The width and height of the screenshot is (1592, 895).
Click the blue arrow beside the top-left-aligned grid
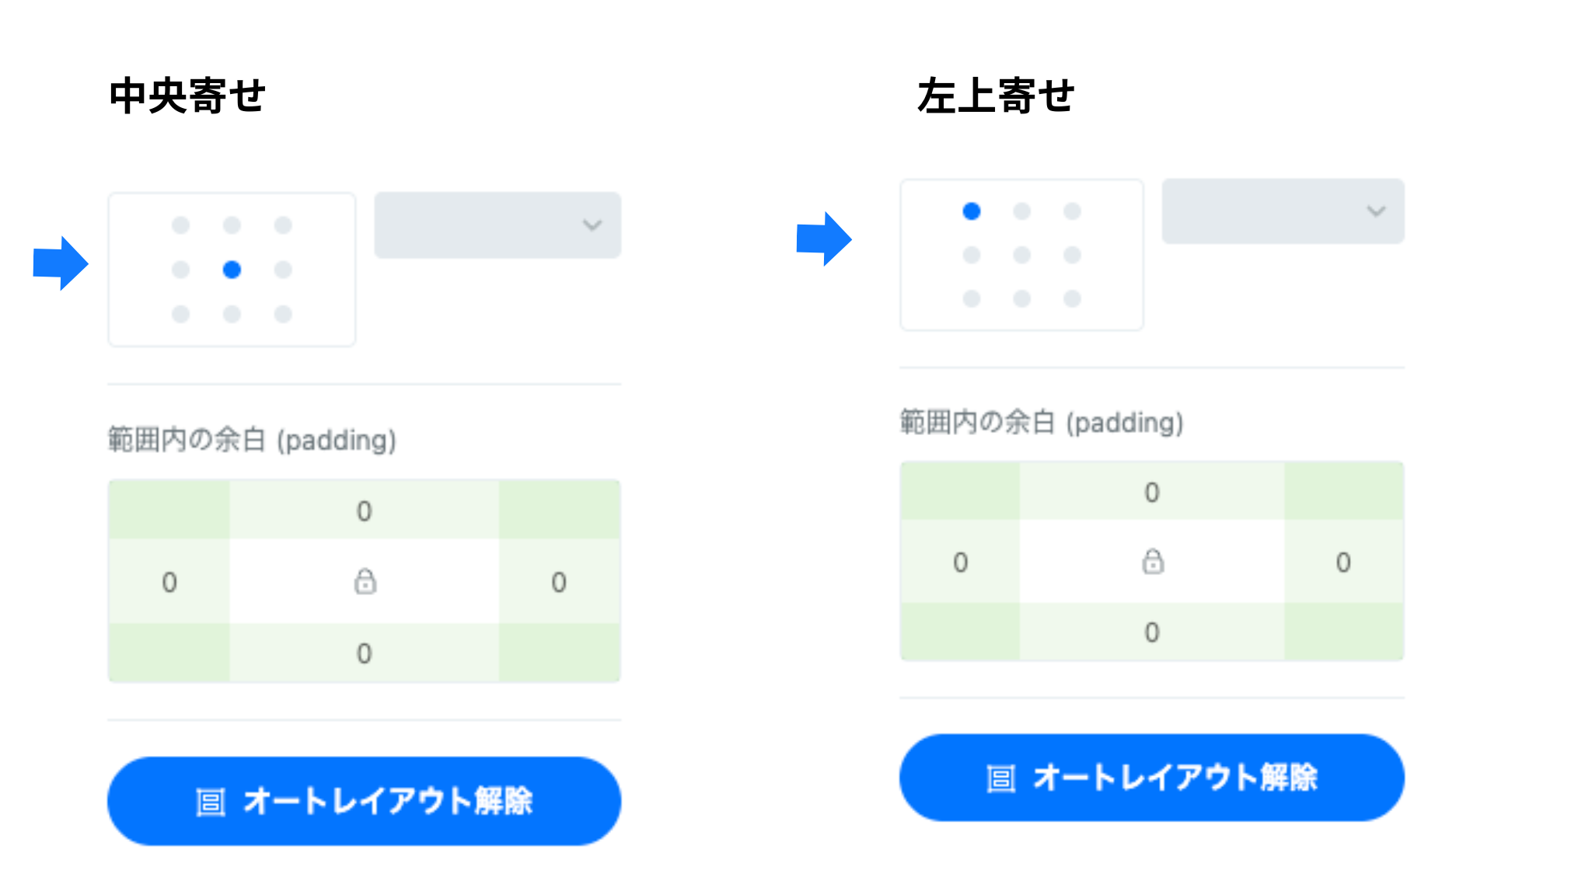point(824,239)
